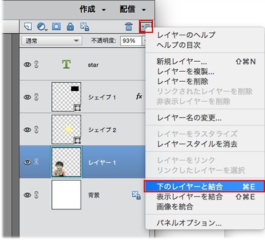The width and height of the screenshot is (265, 240).
Task: Click the lock transparent pixels icon
Action: (x=85, y=26)
